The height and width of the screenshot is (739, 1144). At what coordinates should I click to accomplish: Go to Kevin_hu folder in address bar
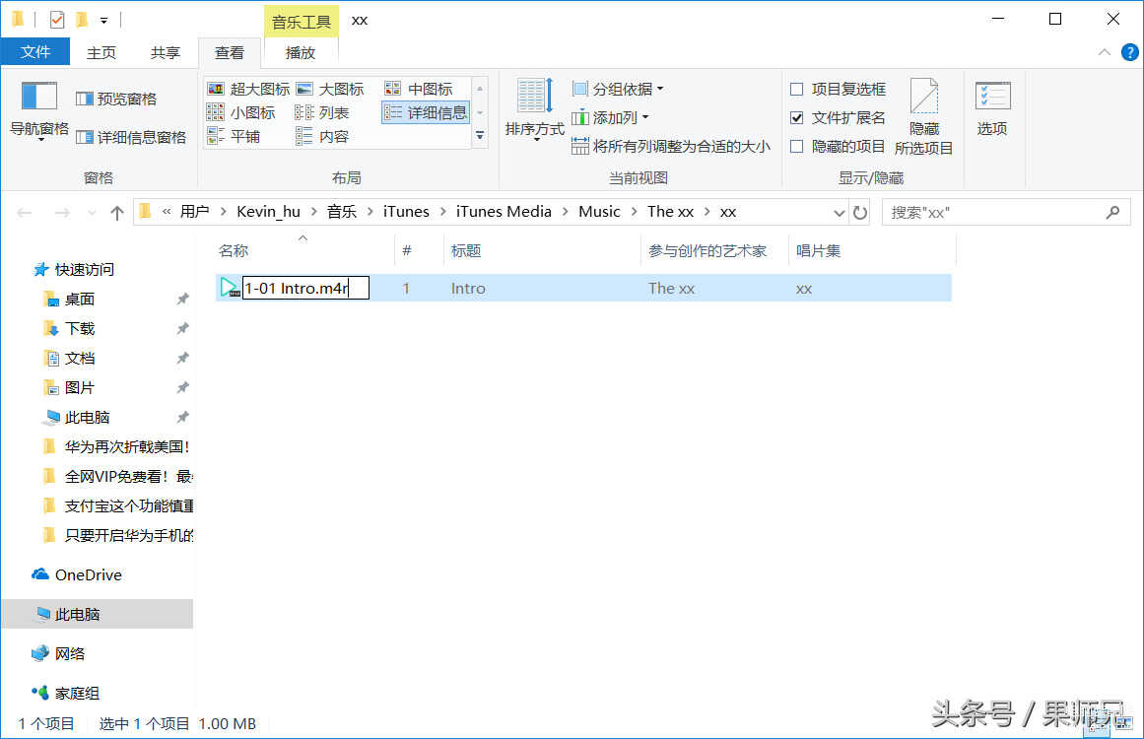click(x=268, y=212)
